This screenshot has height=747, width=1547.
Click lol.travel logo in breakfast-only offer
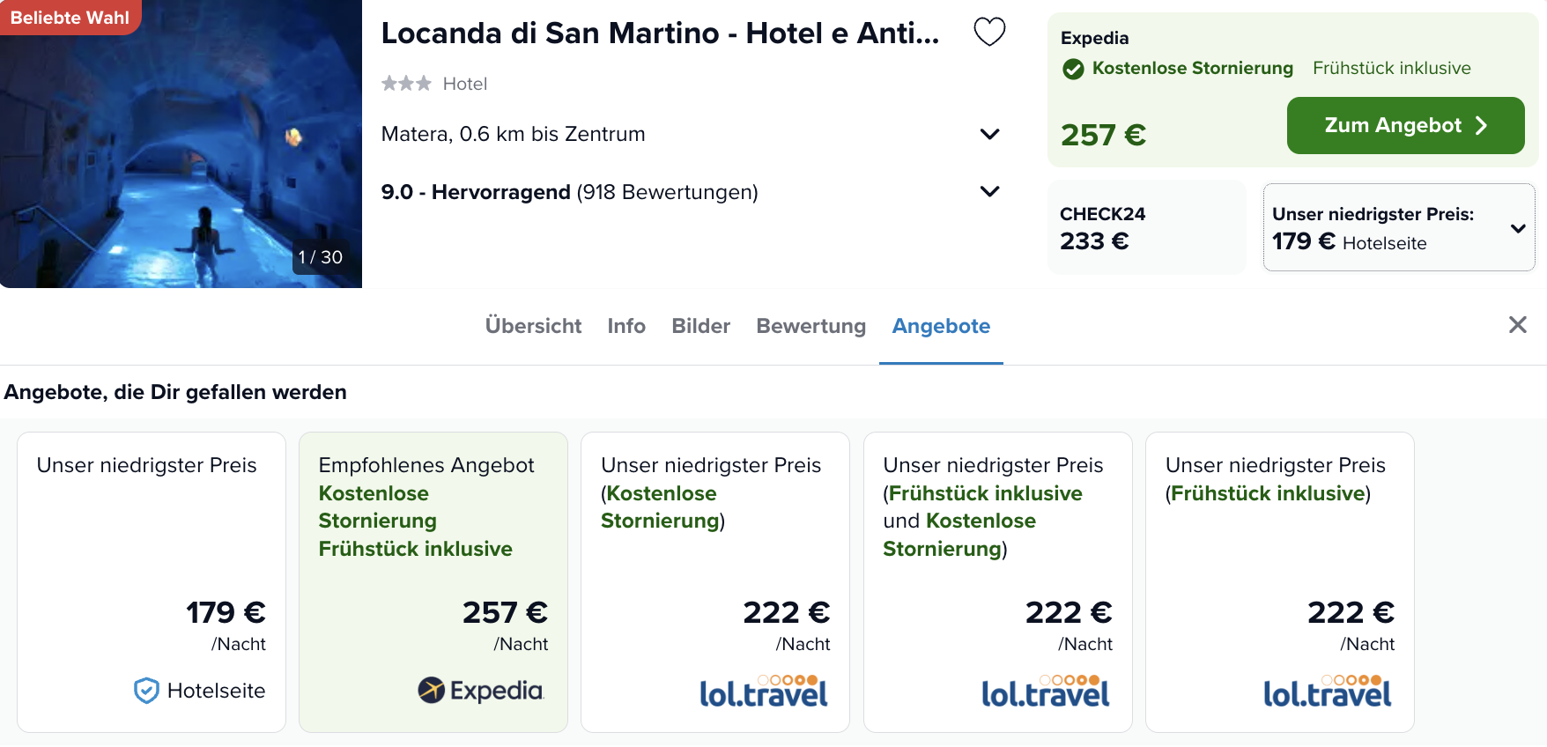[1327, 692]
